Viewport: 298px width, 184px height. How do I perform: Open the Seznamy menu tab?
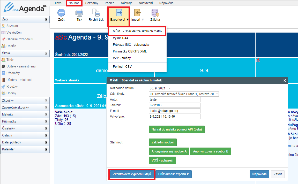click(92, 3)
